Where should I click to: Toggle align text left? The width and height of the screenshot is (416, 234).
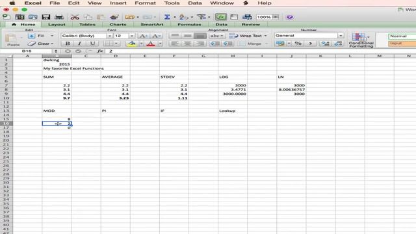click(x=175, y=44)
